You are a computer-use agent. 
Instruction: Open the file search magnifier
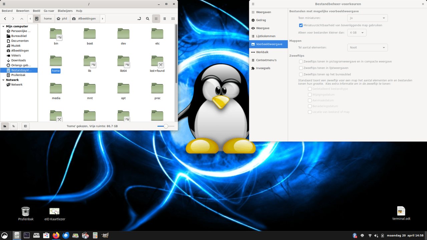pyautogui.click(x=148, y=19)
